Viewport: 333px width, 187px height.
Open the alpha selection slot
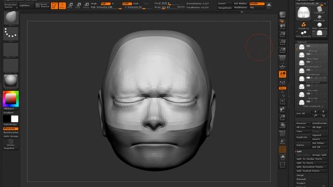point(11,50)
